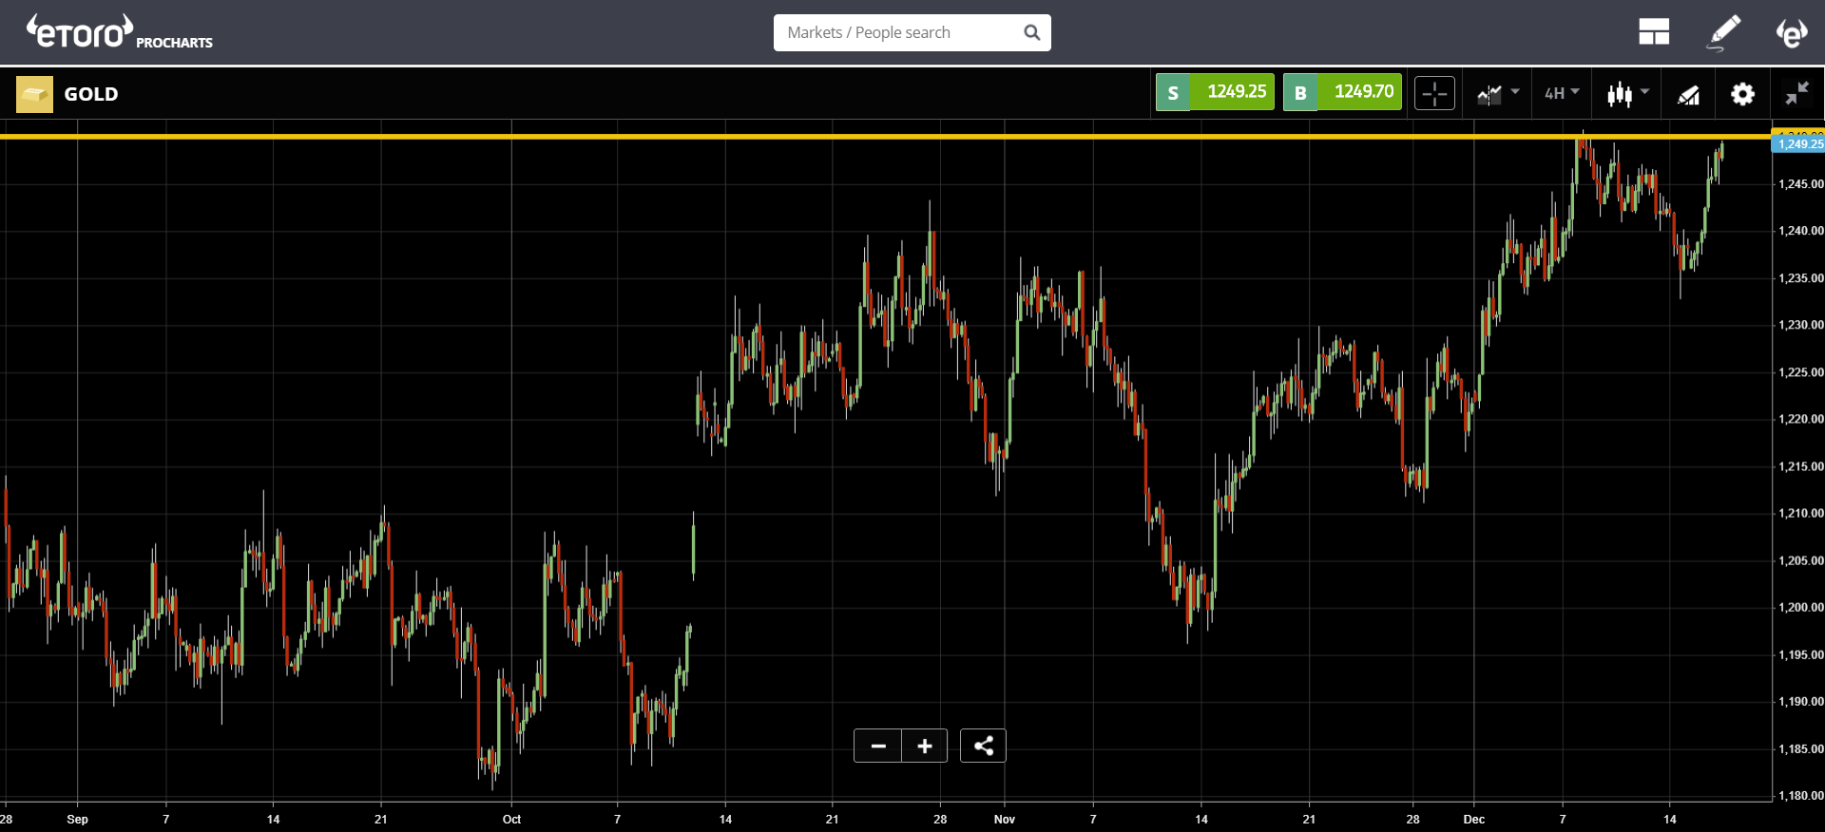Click the Buy 1249.70 button

[x=1342, y=92]
